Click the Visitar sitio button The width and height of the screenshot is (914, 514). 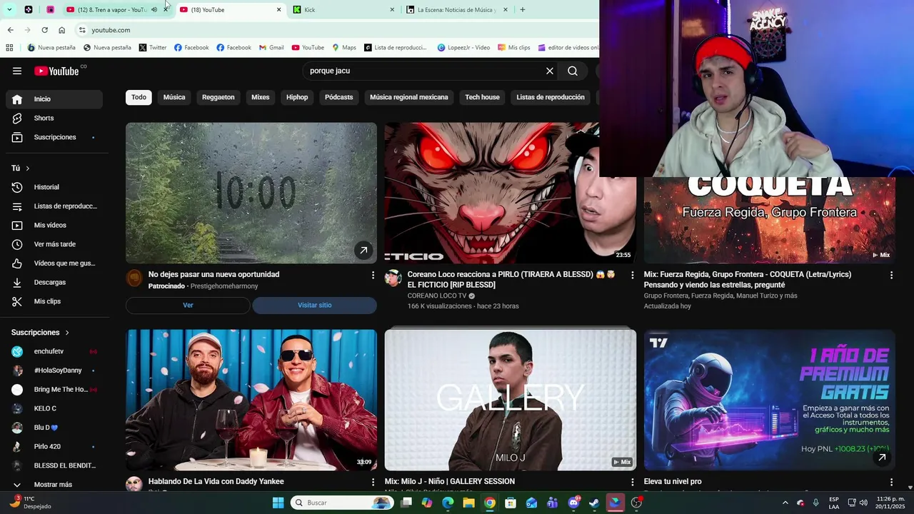(314, 306)
